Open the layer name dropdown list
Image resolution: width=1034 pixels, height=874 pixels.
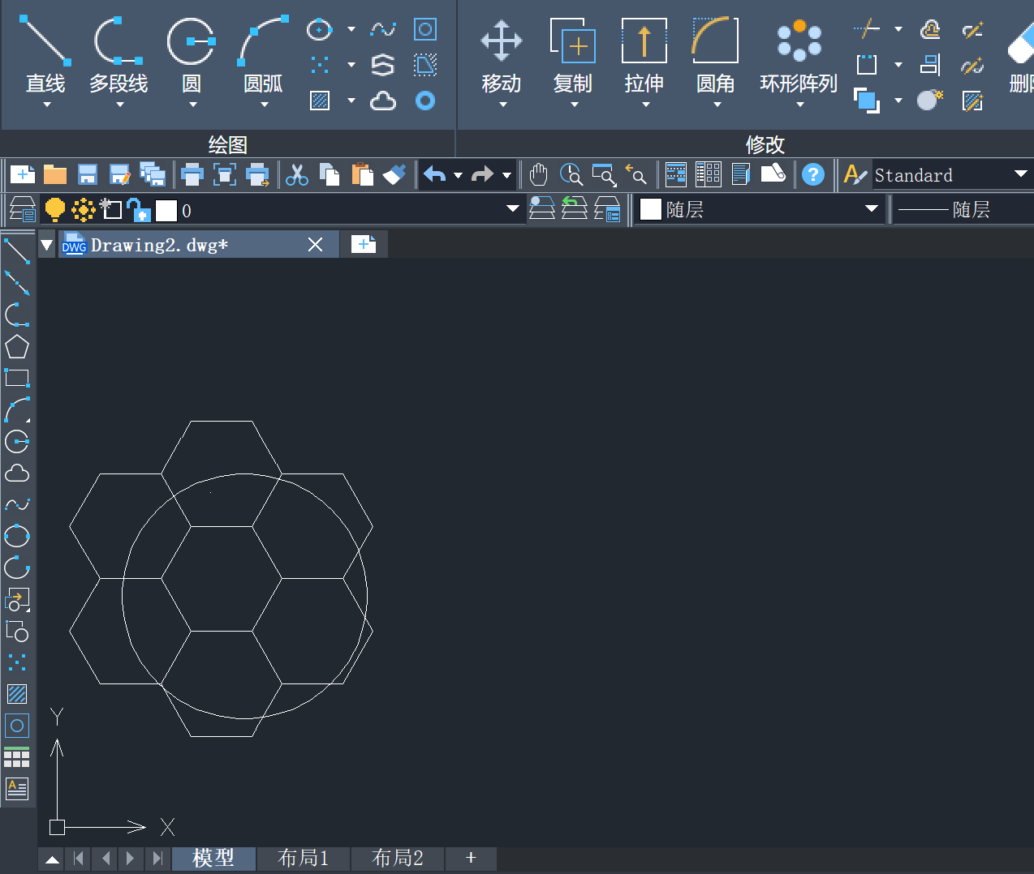[512, 208]
